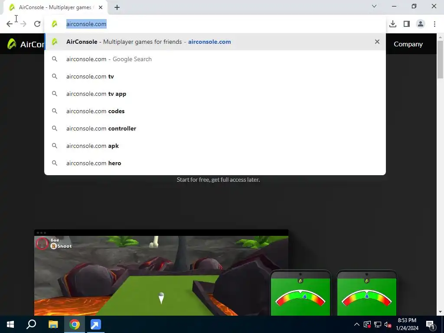Image resolution: width=444 pixels, height=333 pixels.
Task: Go back using browser back arrow
Action: (10, 24)
